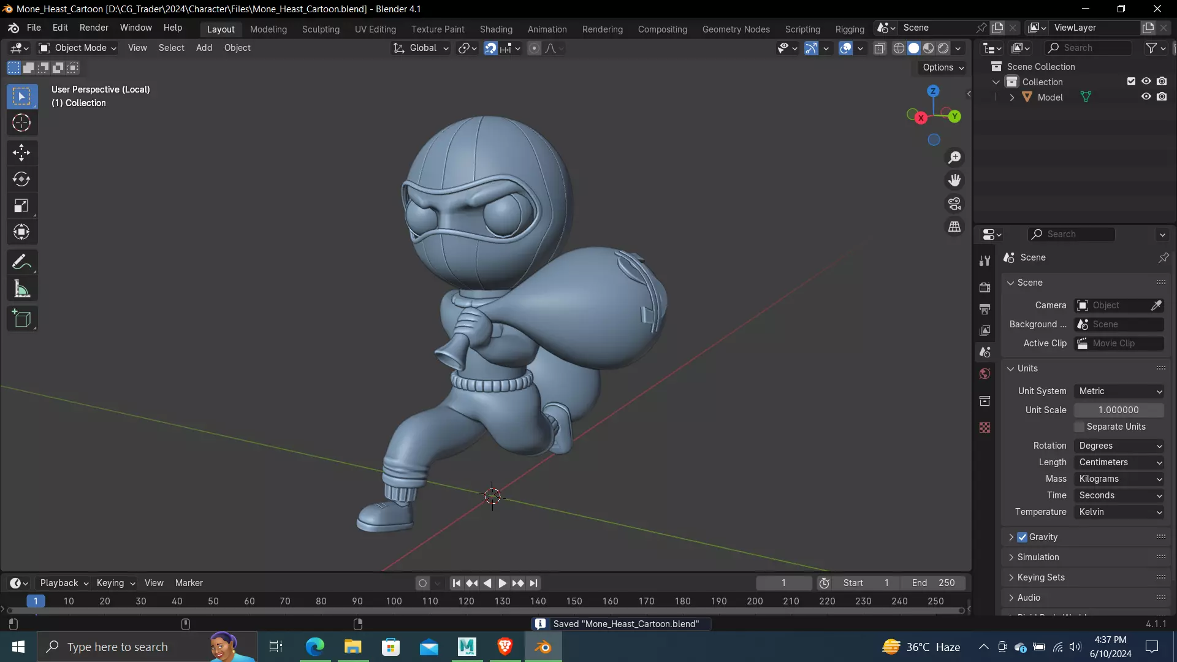The height and width of the screenshot is (662, 1177).
Task: Open the Mass Kilograms dropdown
Action: click(1119, 479)
